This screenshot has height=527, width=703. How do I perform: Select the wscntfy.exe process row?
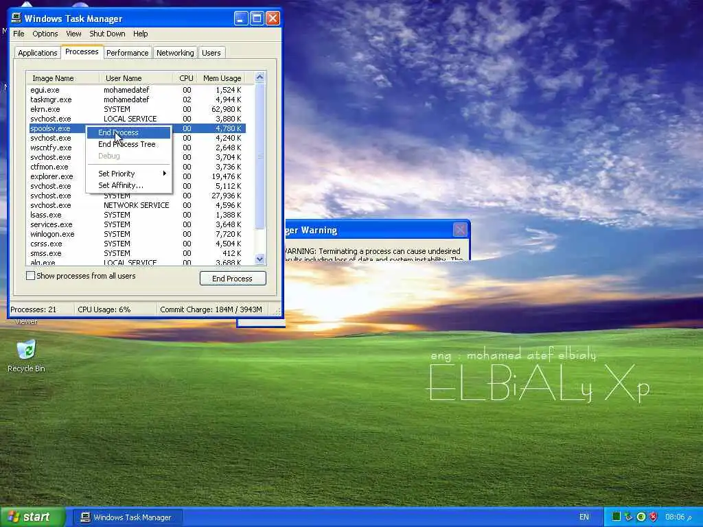(137, 148)
